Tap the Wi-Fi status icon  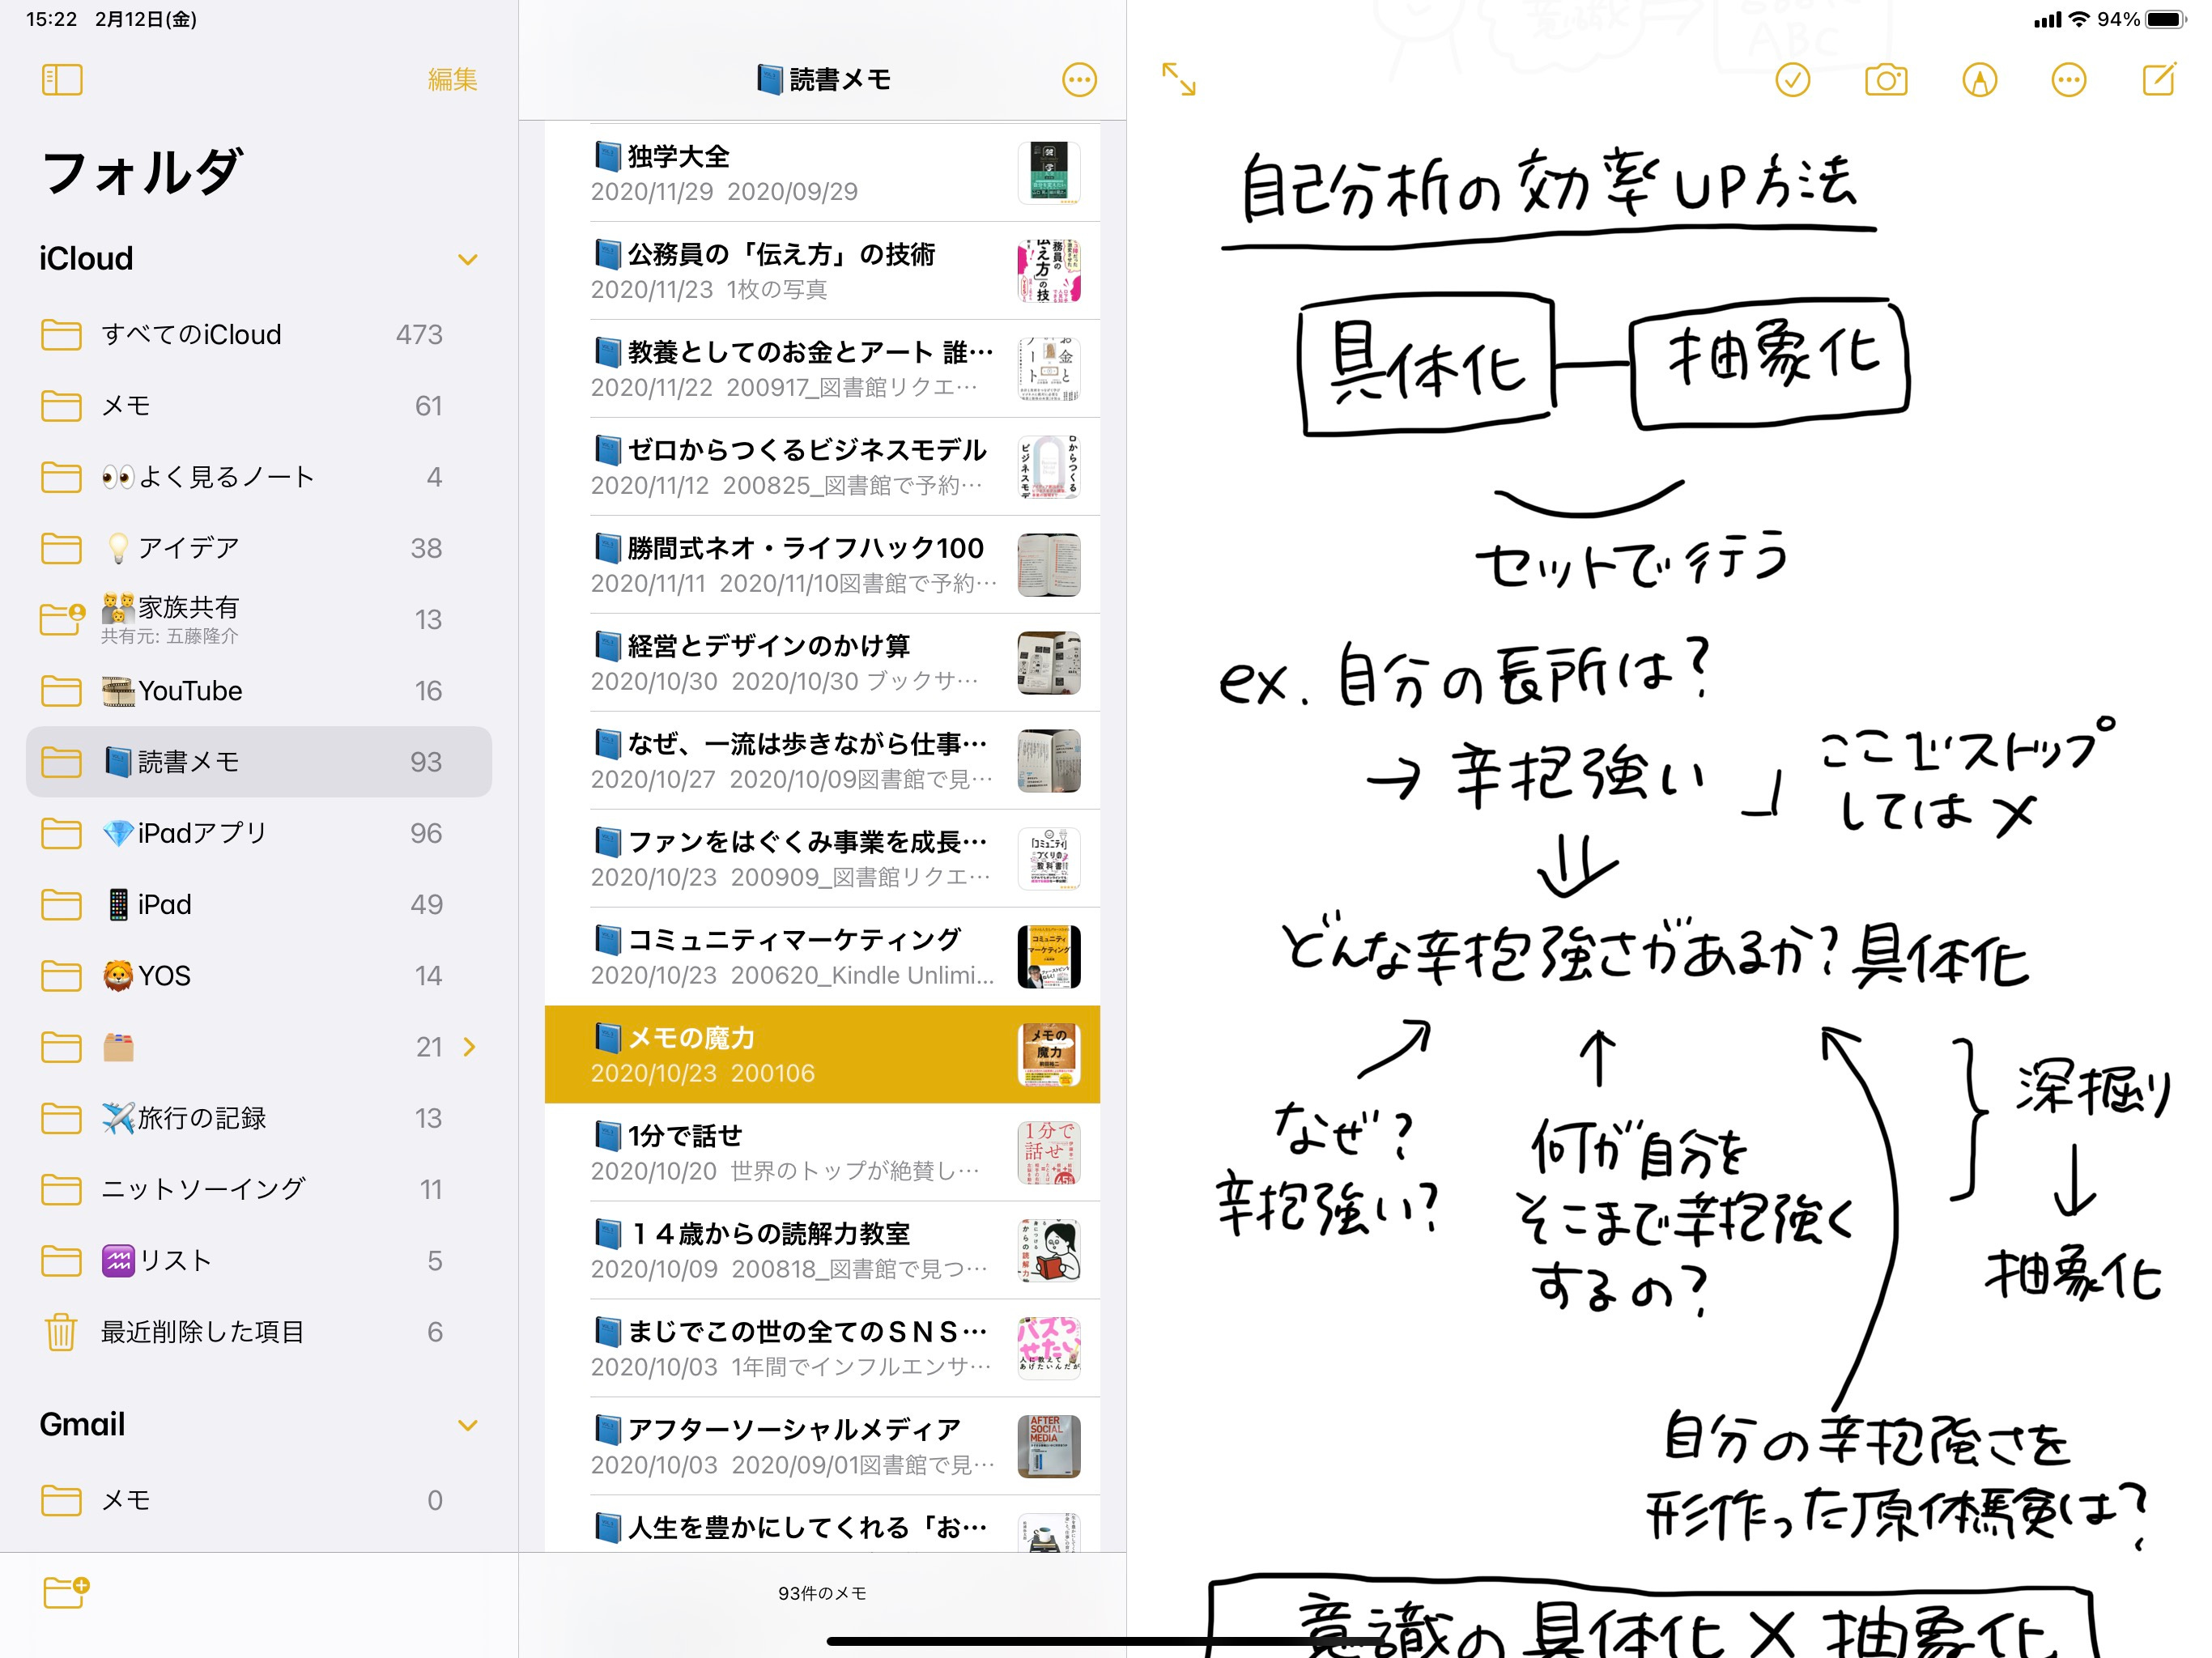pos(2080,19)
